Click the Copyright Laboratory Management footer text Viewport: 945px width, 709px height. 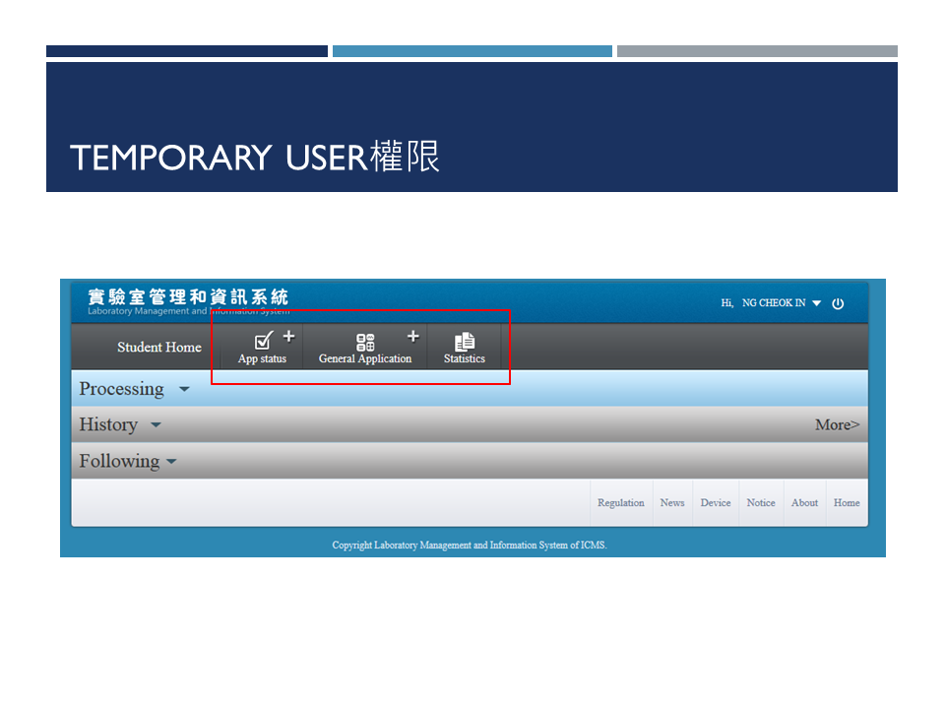pyautogui.click(x=470, y=545)
